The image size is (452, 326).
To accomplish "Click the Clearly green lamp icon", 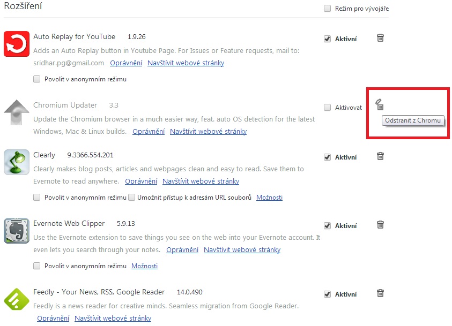I will (17, 162).
